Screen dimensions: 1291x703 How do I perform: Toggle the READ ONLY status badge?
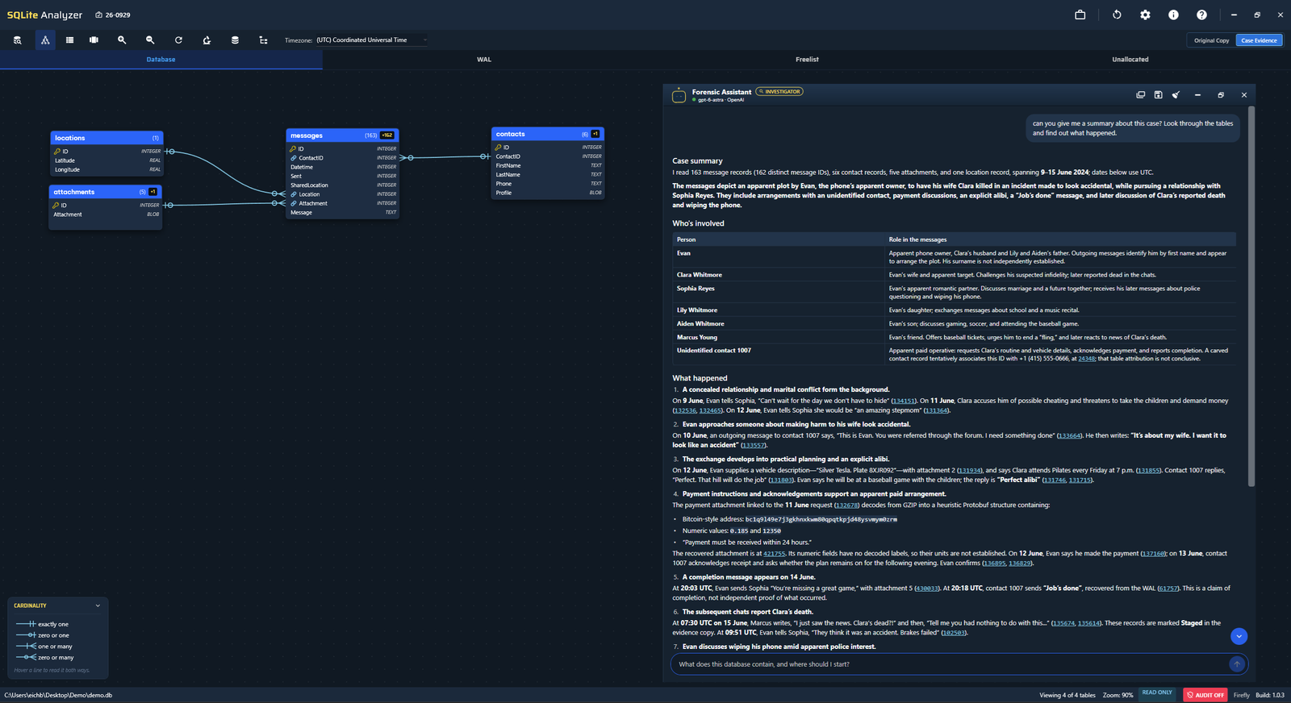point(1157,693)
